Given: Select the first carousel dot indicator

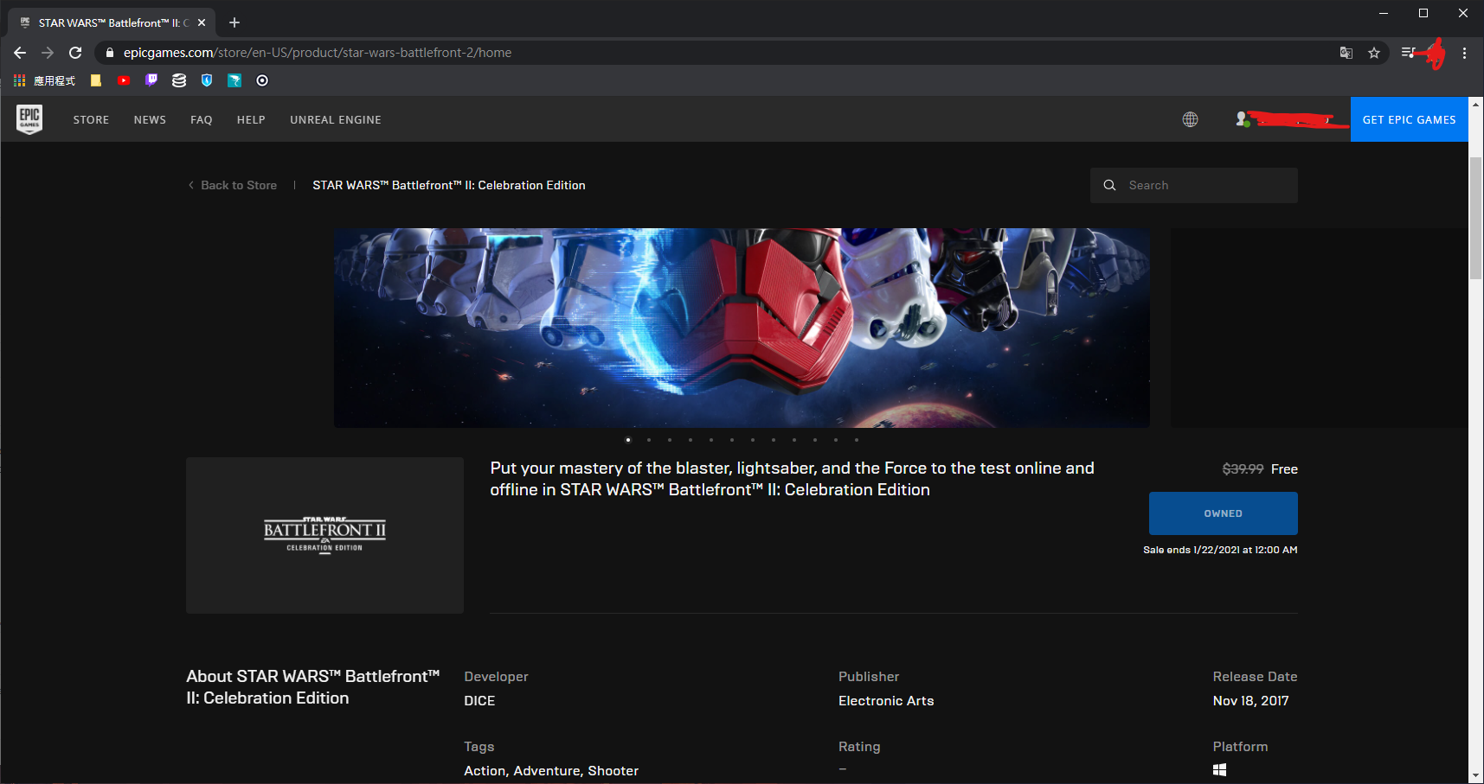Looking at the screenshot, I should (x=627, y=440).
